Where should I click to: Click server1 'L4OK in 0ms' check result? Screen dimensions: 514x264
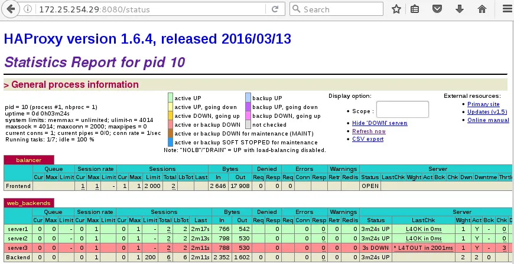[424, 229]
